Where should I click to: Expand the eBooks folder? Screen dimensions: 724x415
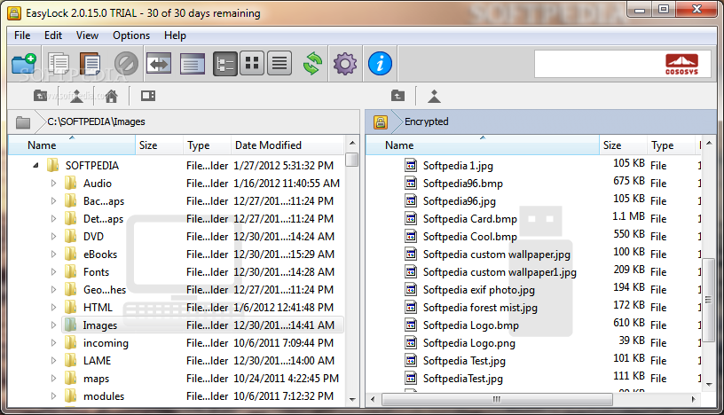coord(53,254)
